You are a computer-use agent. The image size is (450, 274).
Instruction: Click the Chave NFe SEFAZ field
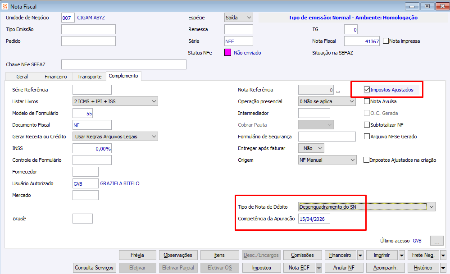[124, 64]
